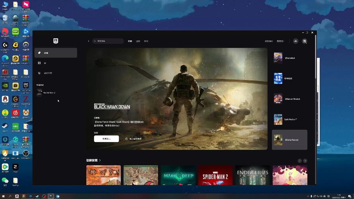This screenshot has height=199, width=354.
Task: Select Marvel Rivals in the featured list
Action: [289, 99]
